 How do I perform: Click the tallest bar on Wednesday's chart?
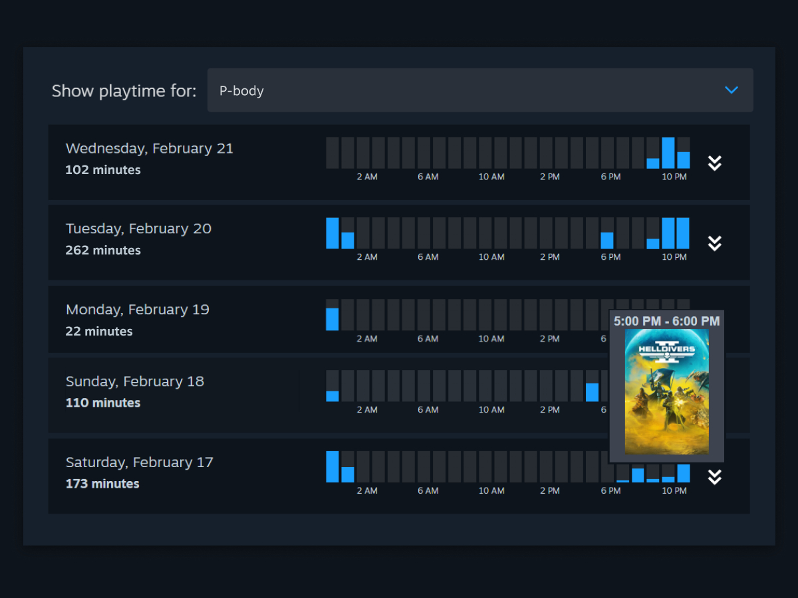point(668,153)
